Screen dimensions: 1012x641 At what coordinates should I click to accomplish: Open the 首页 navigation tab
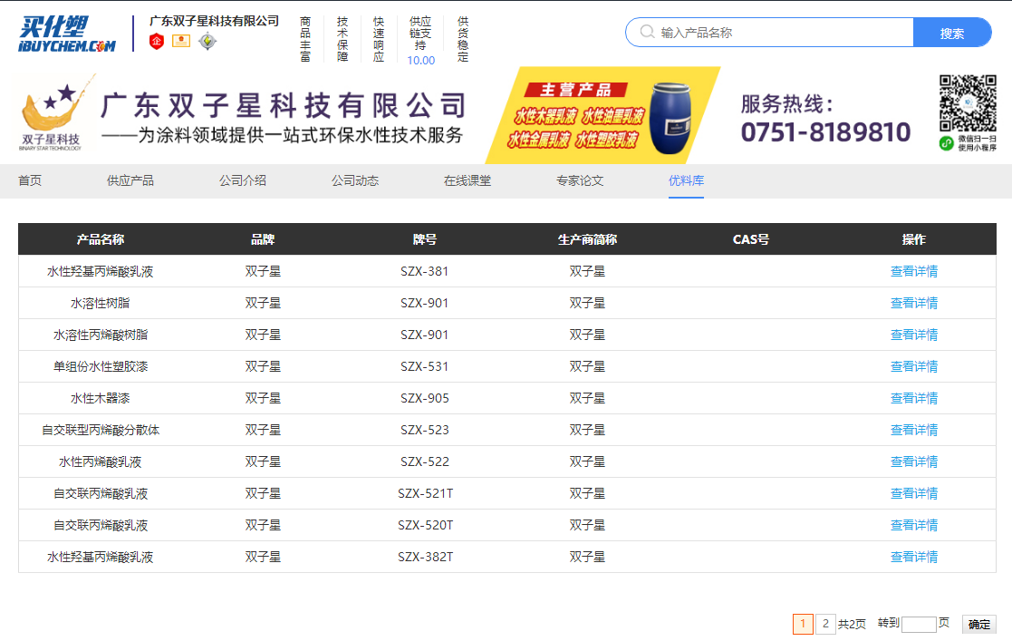tap(30, 181)
